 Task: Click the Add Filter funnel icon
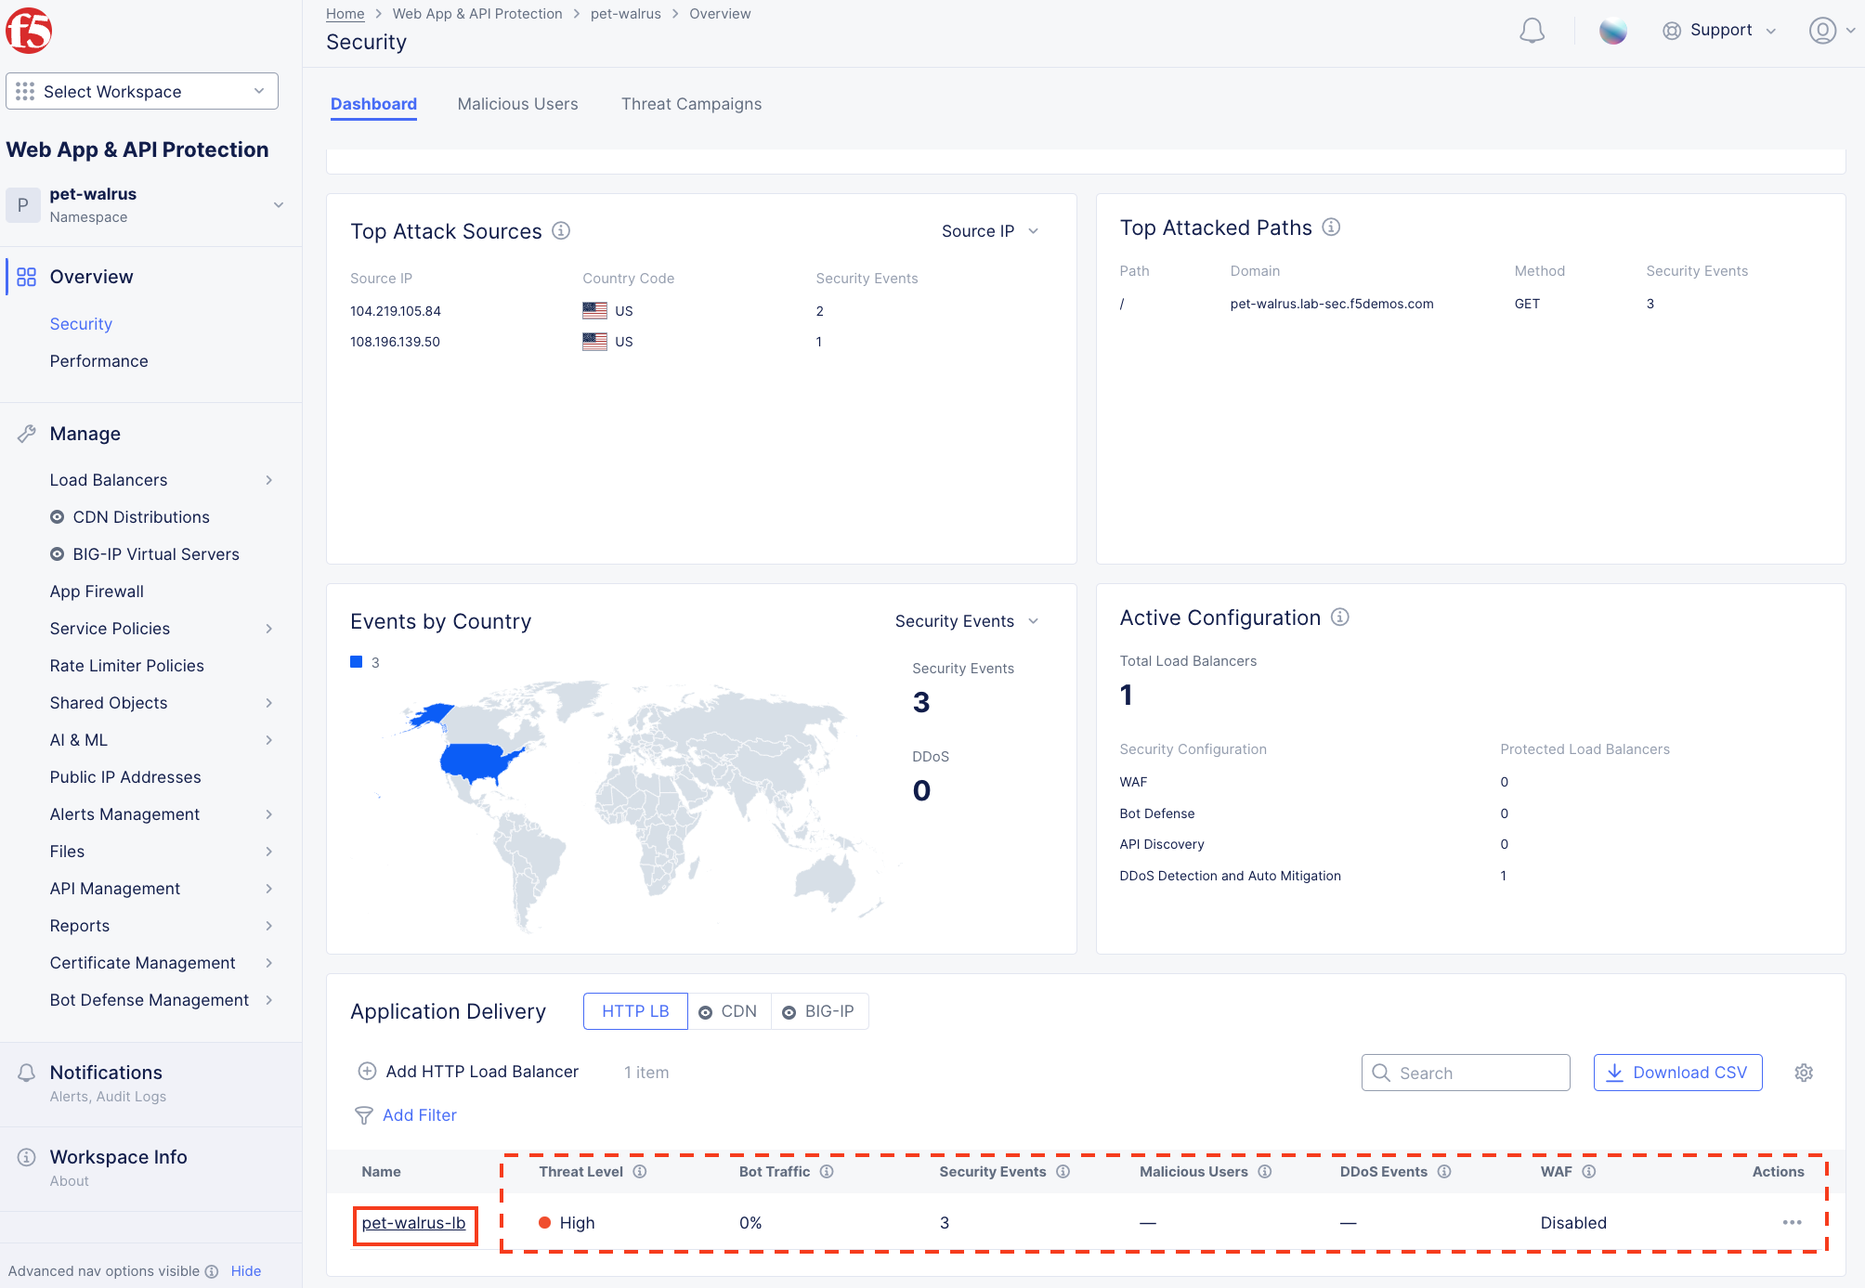pyautogui.click(x=364, y=1115)
